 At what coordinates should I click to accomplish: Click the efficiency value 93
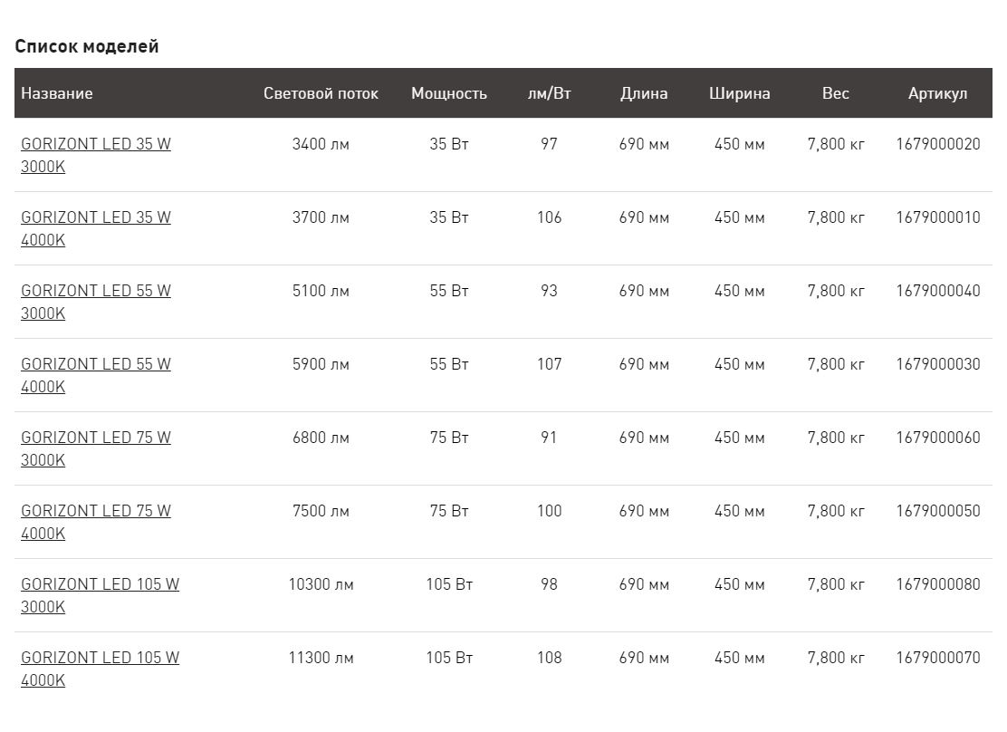pyautogui.click(x=549, y=290)
